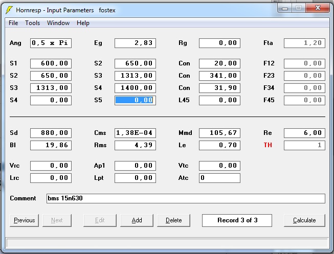Image resolution: width=334 pixels, height=254 pixels.
Task: Click the Comment field bms 15n630
Action: click(x=186, y=198)
